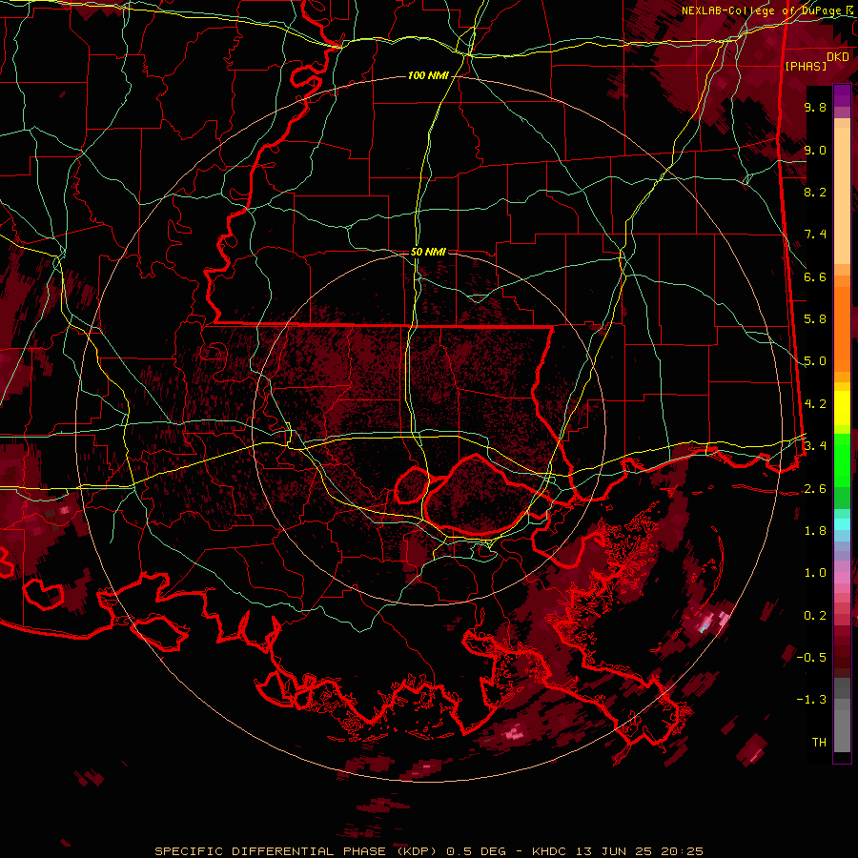
Task: Click the 9.8 value on the color scale
Action: pyautogui.click(x=815, y=107)
